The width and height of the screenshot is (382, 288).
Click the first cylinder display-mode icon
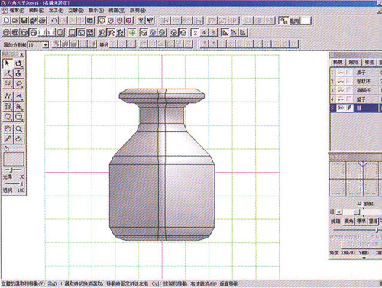click(x=7, y=32)
